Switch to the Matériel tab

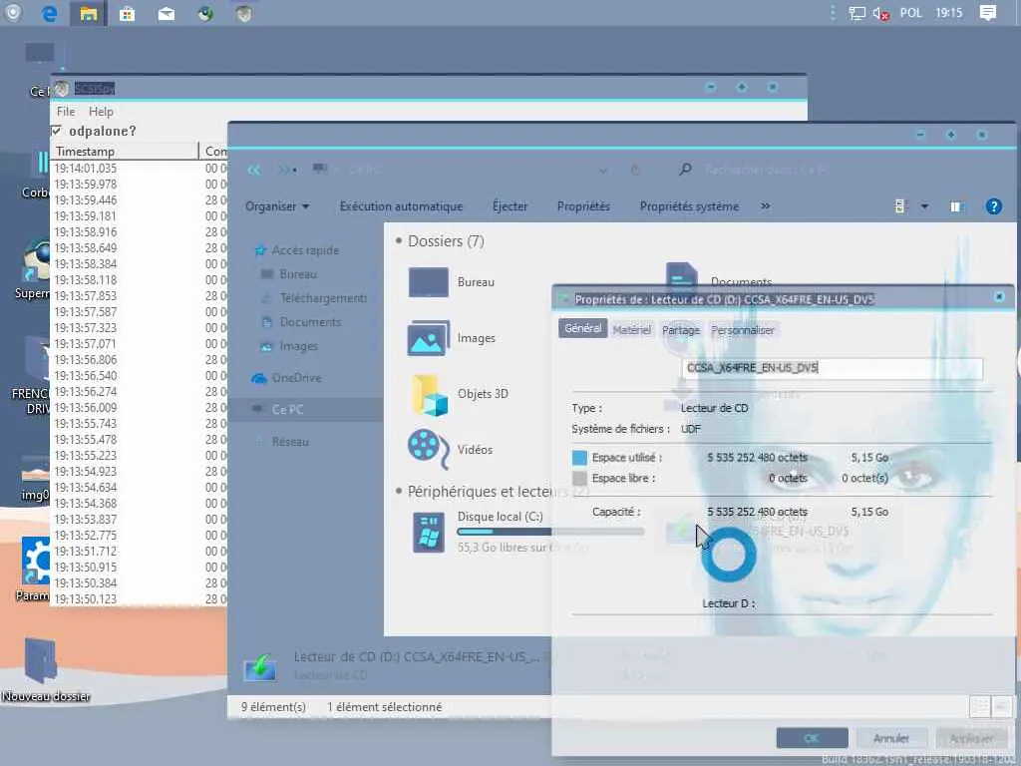coord(631,330)
